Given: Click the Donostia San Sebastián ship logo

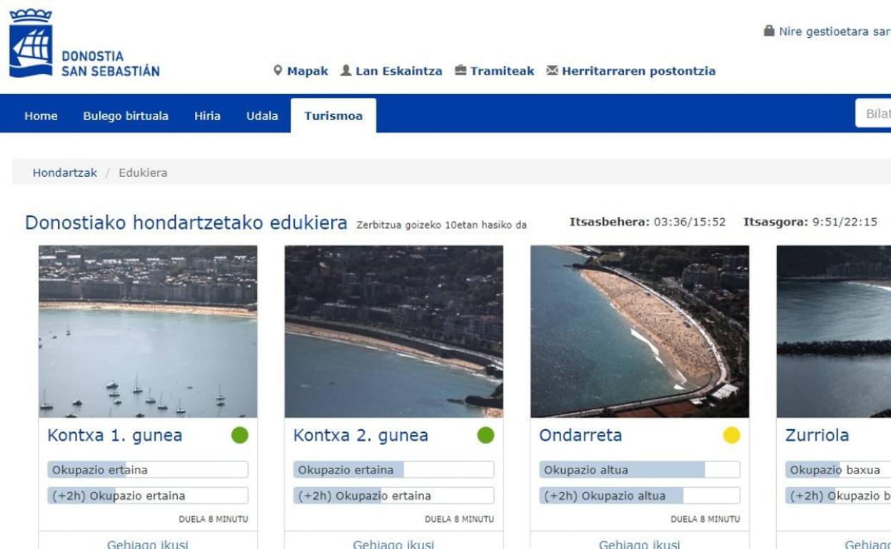Looking at the screenshot, I should pyautogui.click(x=31, y=43).
